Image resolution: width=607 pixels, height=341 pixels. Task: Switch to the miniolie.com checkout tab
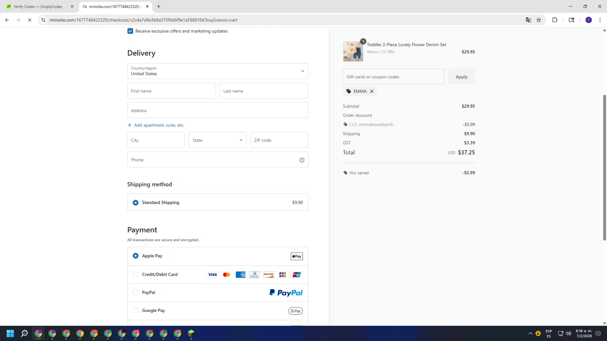(x=115, y=6)
